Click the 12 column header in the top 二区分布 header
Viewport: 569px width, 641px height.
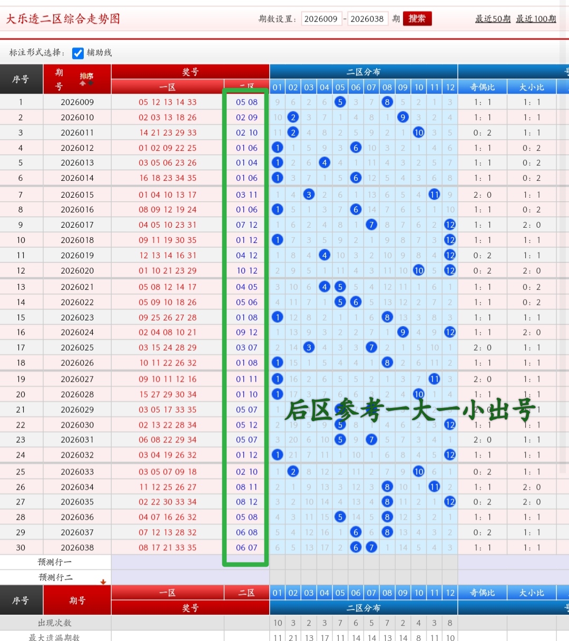(x=450, y=87)
